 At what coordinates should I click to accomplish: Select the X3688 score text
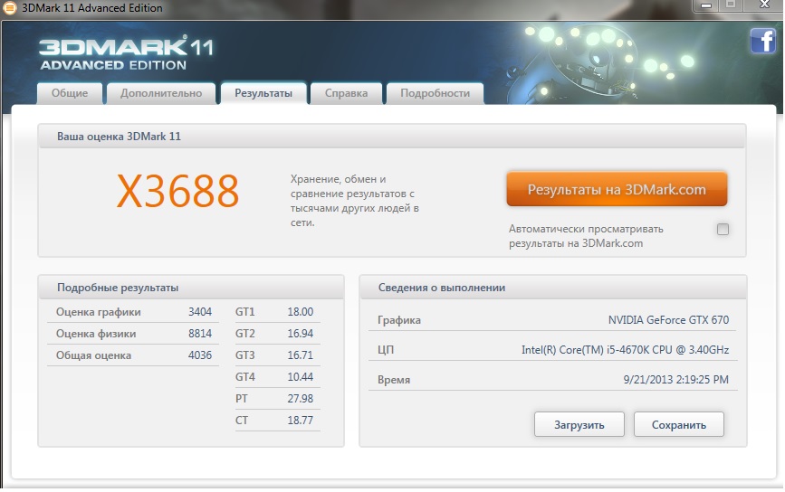tap(177, 192)
